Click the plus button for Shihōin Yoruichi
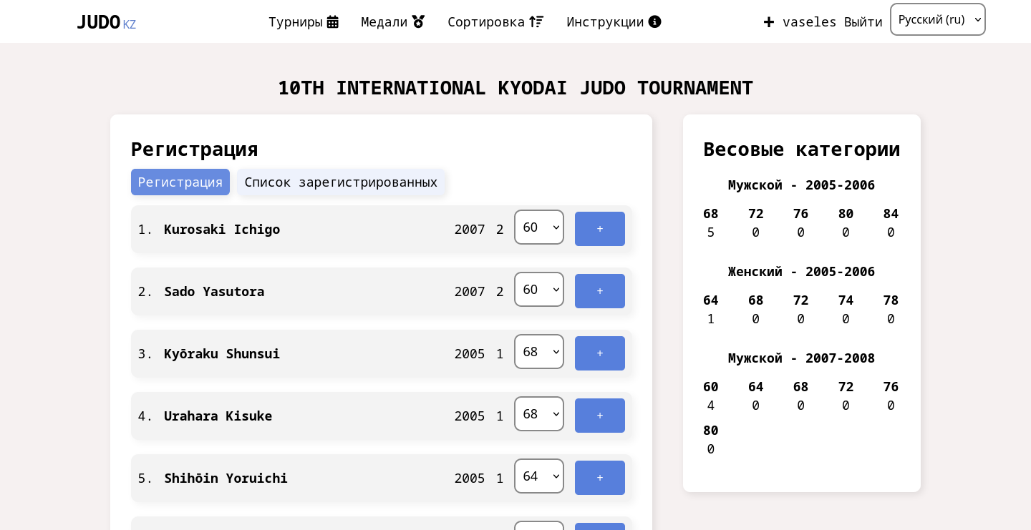1031x530 pixels. point(599,477)
